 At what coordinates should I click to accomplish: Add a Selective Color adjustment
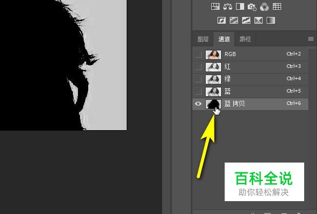(259, 20)
